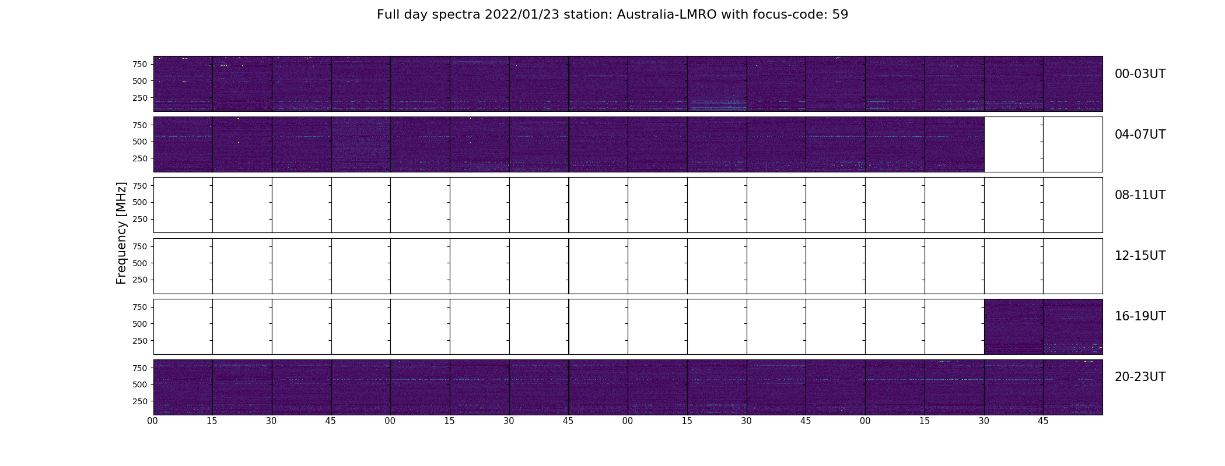Open the first spectrogram tile of 00-03UT
1225x466 pixels.
[x=183, y=84]
